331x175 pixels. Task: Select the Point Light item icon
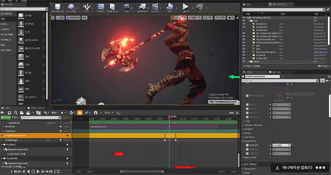tap(21, 40)
